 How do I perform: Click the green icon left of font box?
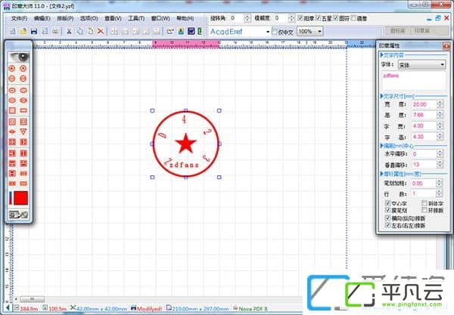[x=200, y=31]
